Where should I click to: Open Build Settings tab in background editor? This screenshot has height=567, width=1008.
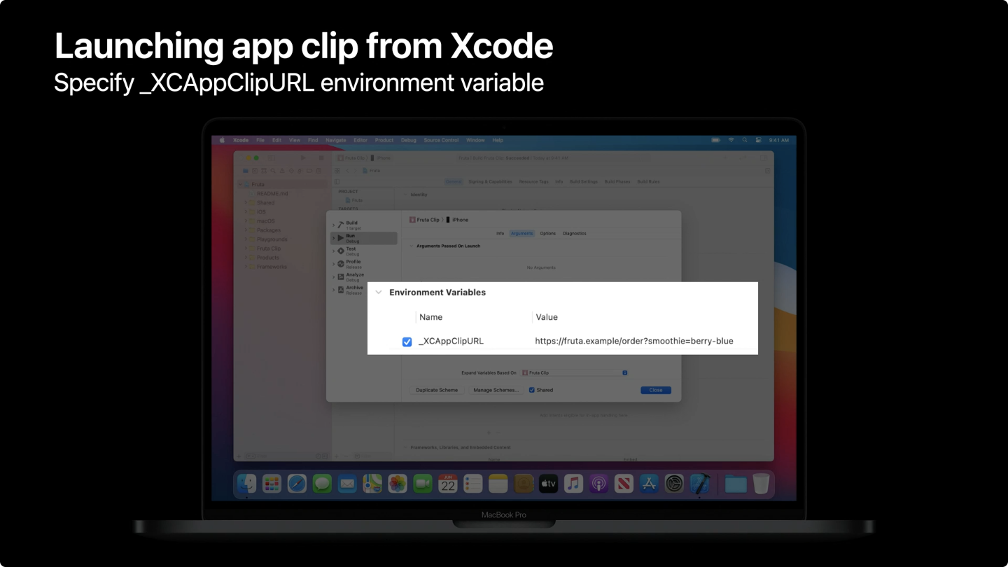(584, 182)
